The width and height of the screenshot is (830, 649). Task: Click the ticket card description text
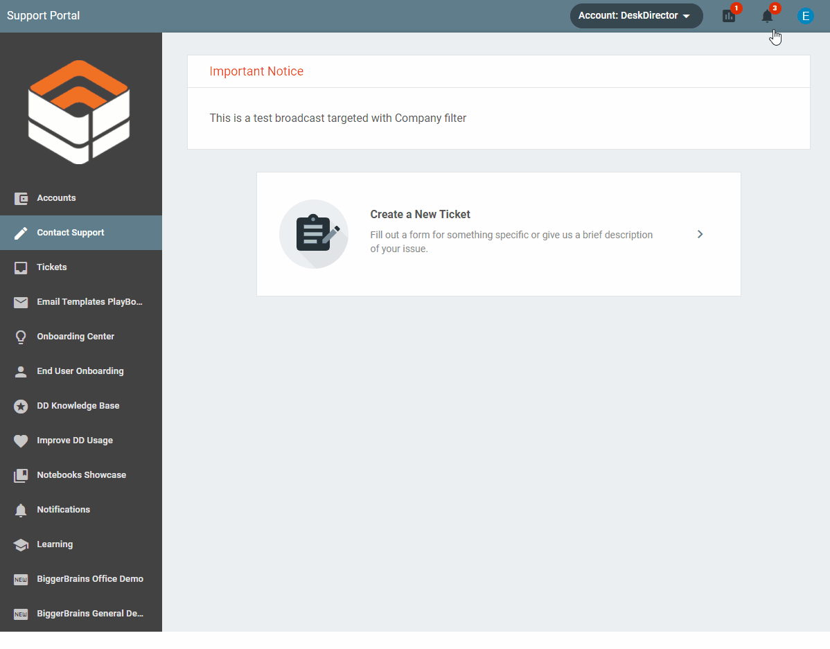click(511, 242)
